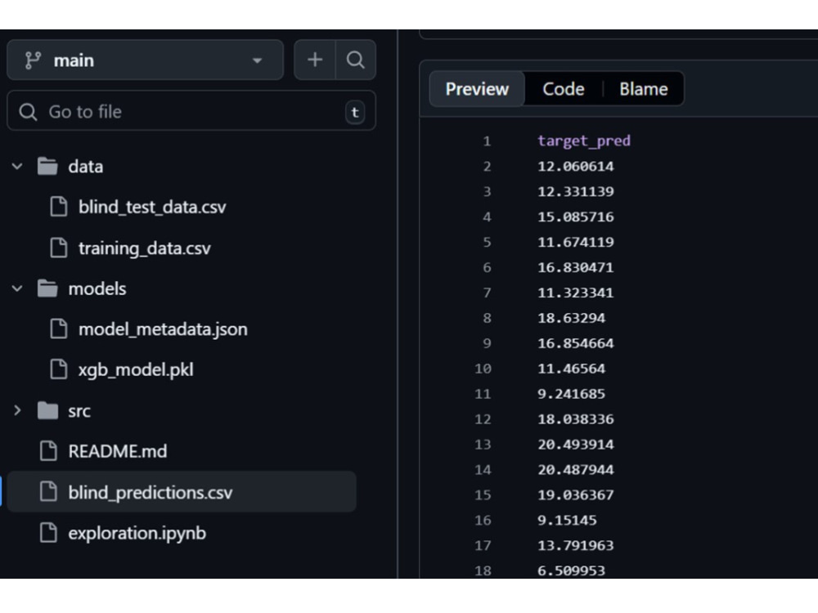The height and width of the screenshot is (613, 818).
Task: Click the value 9.241685
Action: tap(571, 394)
